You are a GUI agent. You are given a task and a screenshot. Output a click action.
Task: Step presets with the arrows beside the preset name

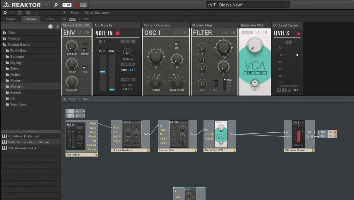[287, 5]
